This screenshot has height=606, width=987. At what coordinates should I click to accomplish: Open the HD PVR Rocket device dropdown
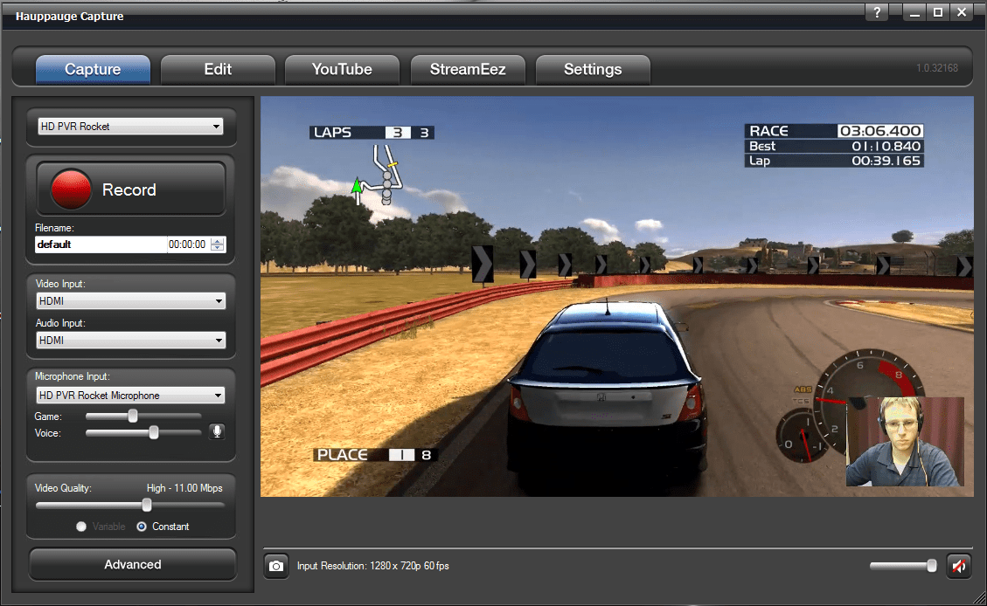[x=129, y=126]
